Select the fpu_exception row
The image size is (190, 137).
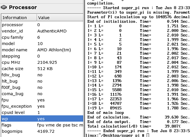coord(42,106)
